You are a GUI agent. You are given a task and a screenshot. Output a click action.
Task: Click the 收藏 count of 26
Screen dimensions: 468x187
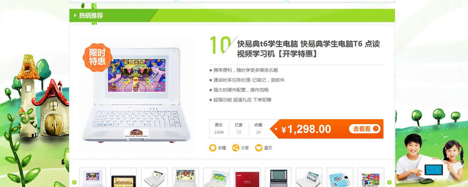coord(259,132)
